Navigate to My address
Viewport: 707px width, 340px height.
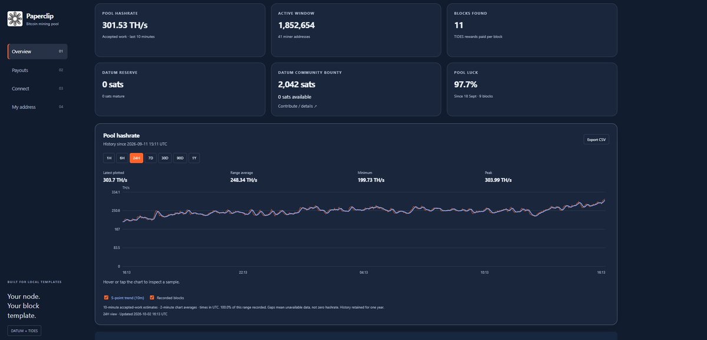(x=37, y=107)
